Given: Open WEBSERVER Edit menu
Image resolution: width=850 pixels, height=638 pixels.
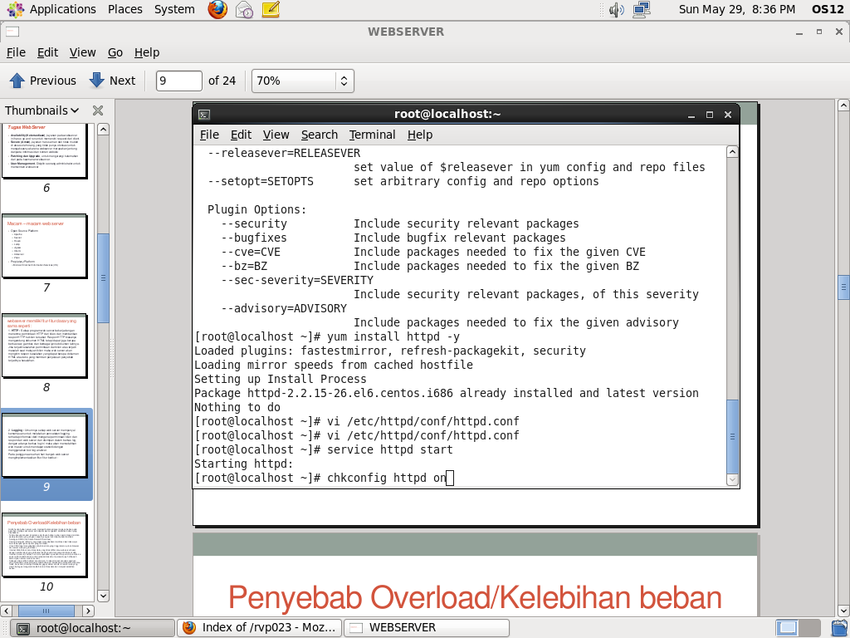Looking at the screenshot, I should tap(47, 52).
